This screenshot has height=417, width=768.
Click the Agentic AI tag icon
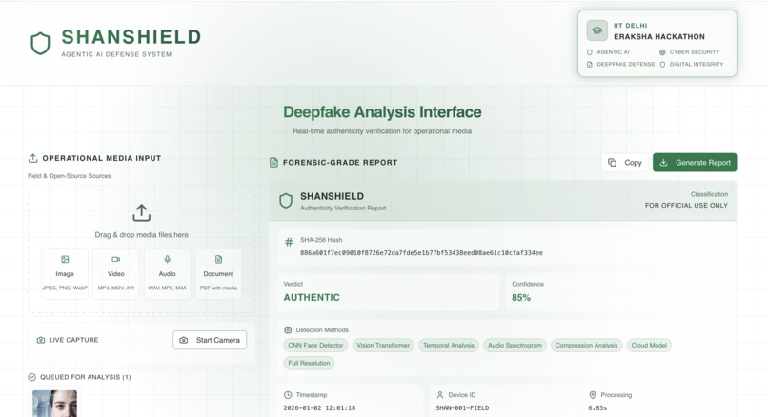(x=589, y=51)
